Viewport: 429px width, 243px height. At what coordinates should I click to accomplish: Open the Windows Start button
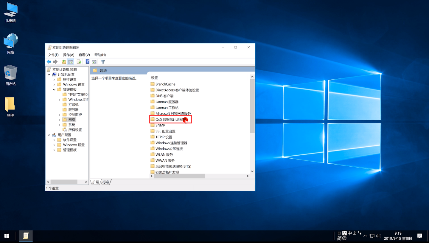tap(7, 236)
